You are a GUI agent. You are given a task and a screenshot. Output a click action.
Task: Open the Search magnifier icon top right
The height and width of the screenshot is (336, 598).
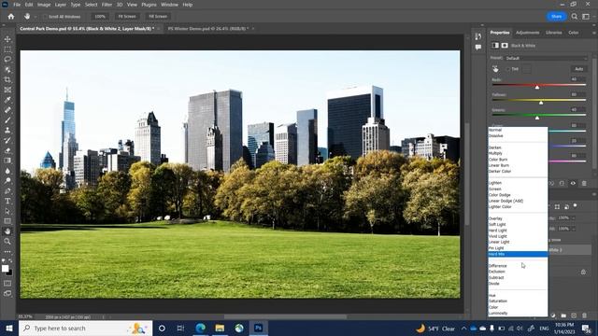tap(575, 17)
